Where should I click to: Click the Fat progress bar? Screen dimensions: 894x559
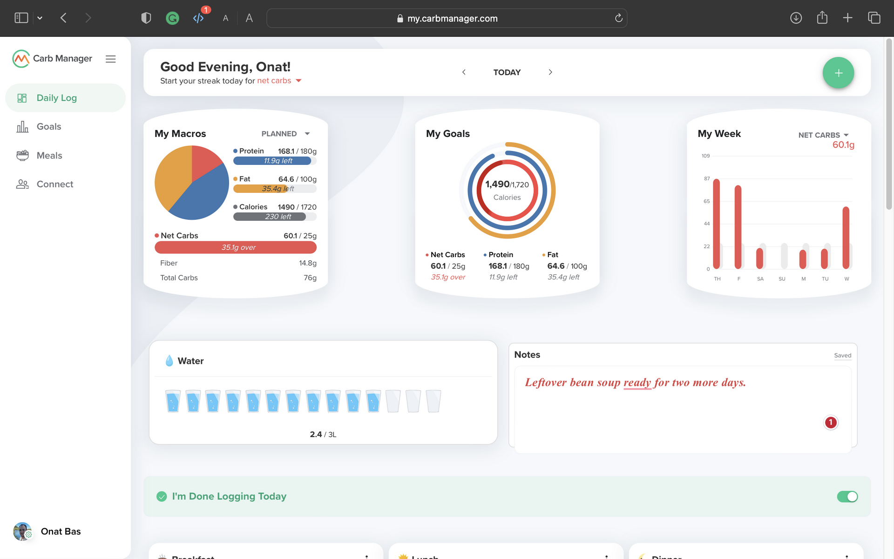275,189
